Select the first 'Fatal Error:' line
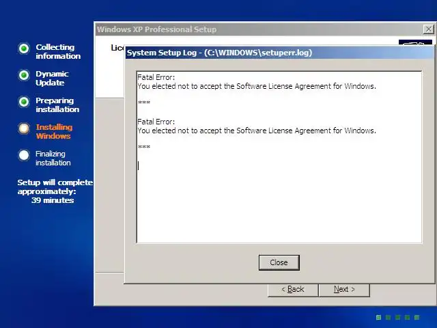 click(156, 77)
